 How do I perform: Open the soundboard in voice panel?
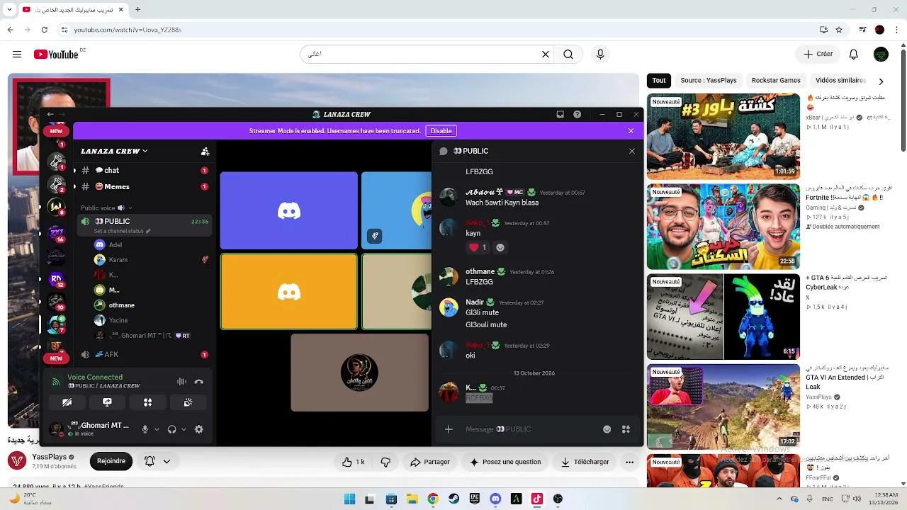[188, 402]
